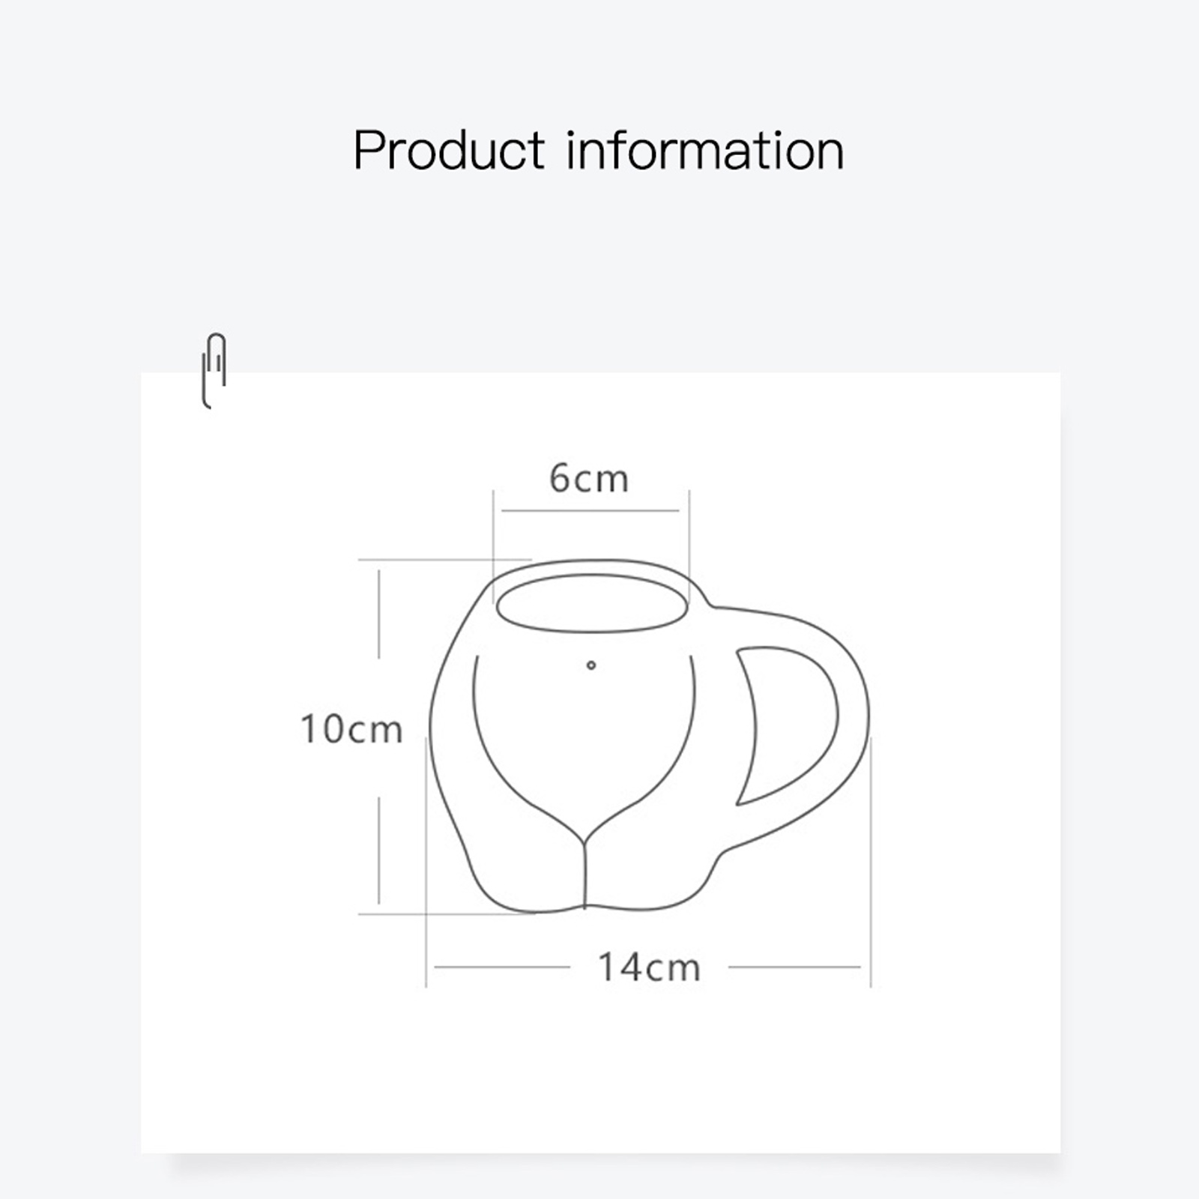The width and height of the screenshot is (1199, 1199).
Task: Click the vertical line below 10cm label
Action: (379, 851)
